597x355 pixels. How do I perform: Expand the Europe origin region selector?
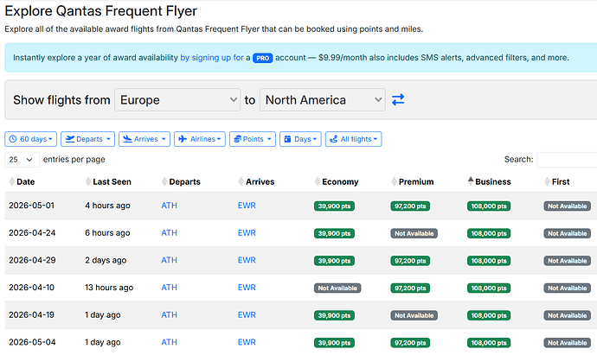pyautogui.click(x=177, y=100)
